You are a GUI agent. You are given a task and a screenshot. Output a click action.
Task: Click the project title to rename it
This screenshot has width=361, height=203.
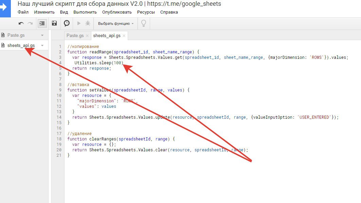click(119, 4)
